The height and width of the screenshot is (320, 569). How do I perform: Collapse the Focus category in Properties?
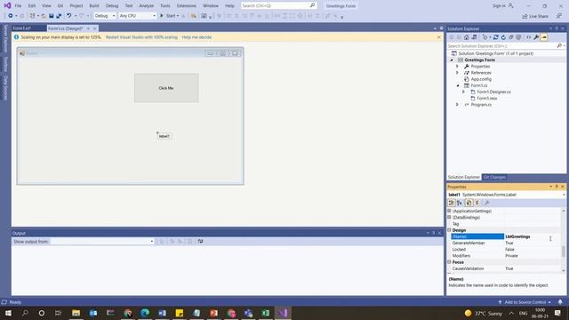[x=449, y=262]
